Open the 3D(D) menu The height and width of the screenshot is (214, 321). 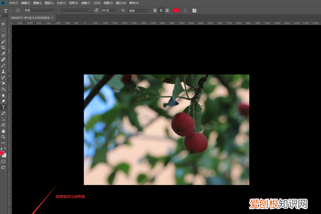[97, 3]
